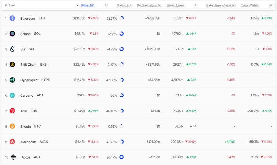Click the Ethereum logo icon
Screen dimensions: 277x165
(x=12, y=18)
